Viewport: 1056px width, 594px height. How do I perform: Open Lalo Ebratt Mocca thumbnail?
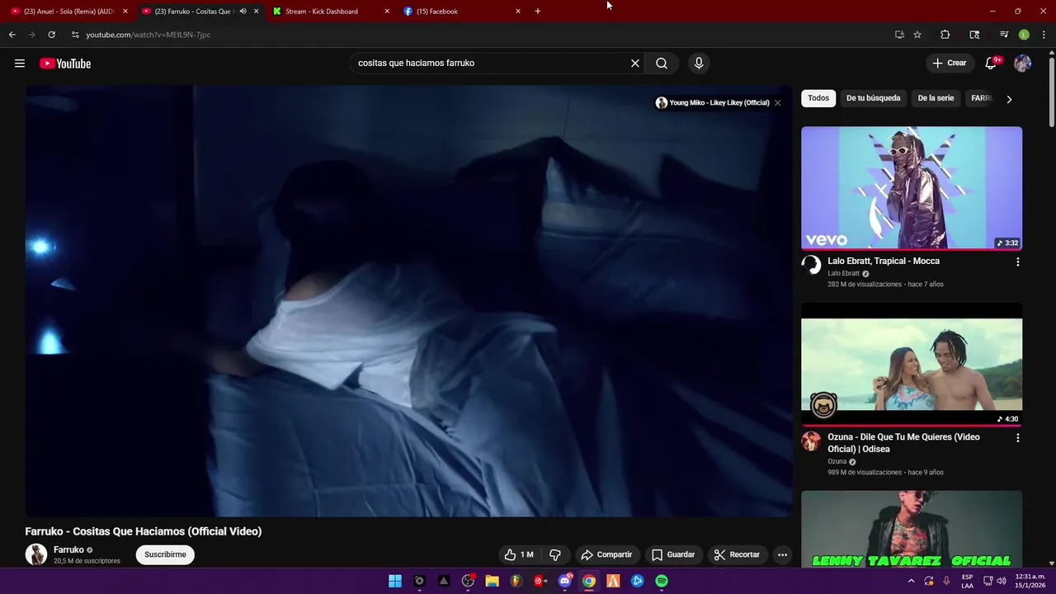pyautogui.click(x=912, y=188)
